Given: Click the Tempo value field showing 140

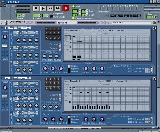Looking at the screenshot, I should coord(20,15).
